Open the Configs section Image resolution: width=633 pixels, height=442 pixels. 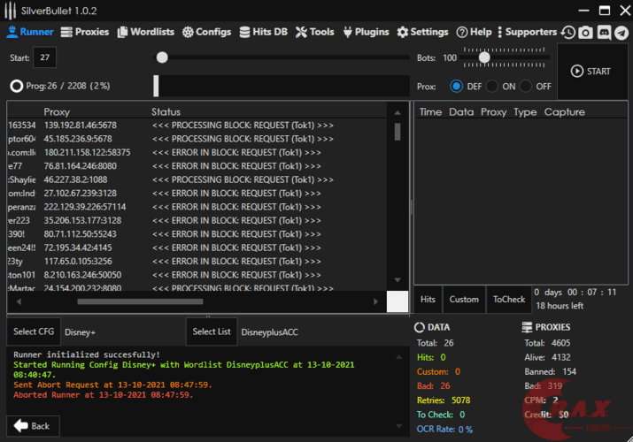coord(207,32)
